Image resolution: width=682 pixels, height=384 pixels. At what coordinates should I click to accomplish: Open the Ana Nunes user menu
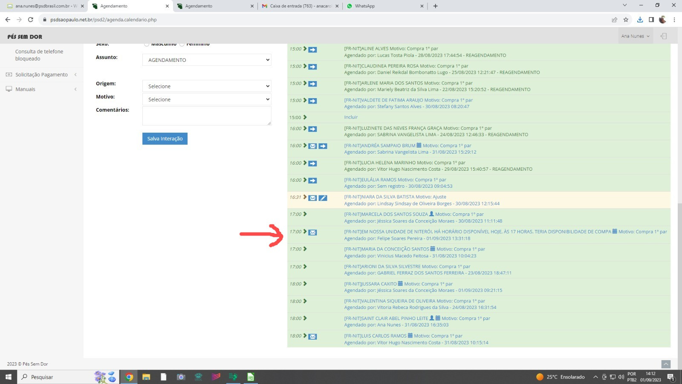(635, 36)
